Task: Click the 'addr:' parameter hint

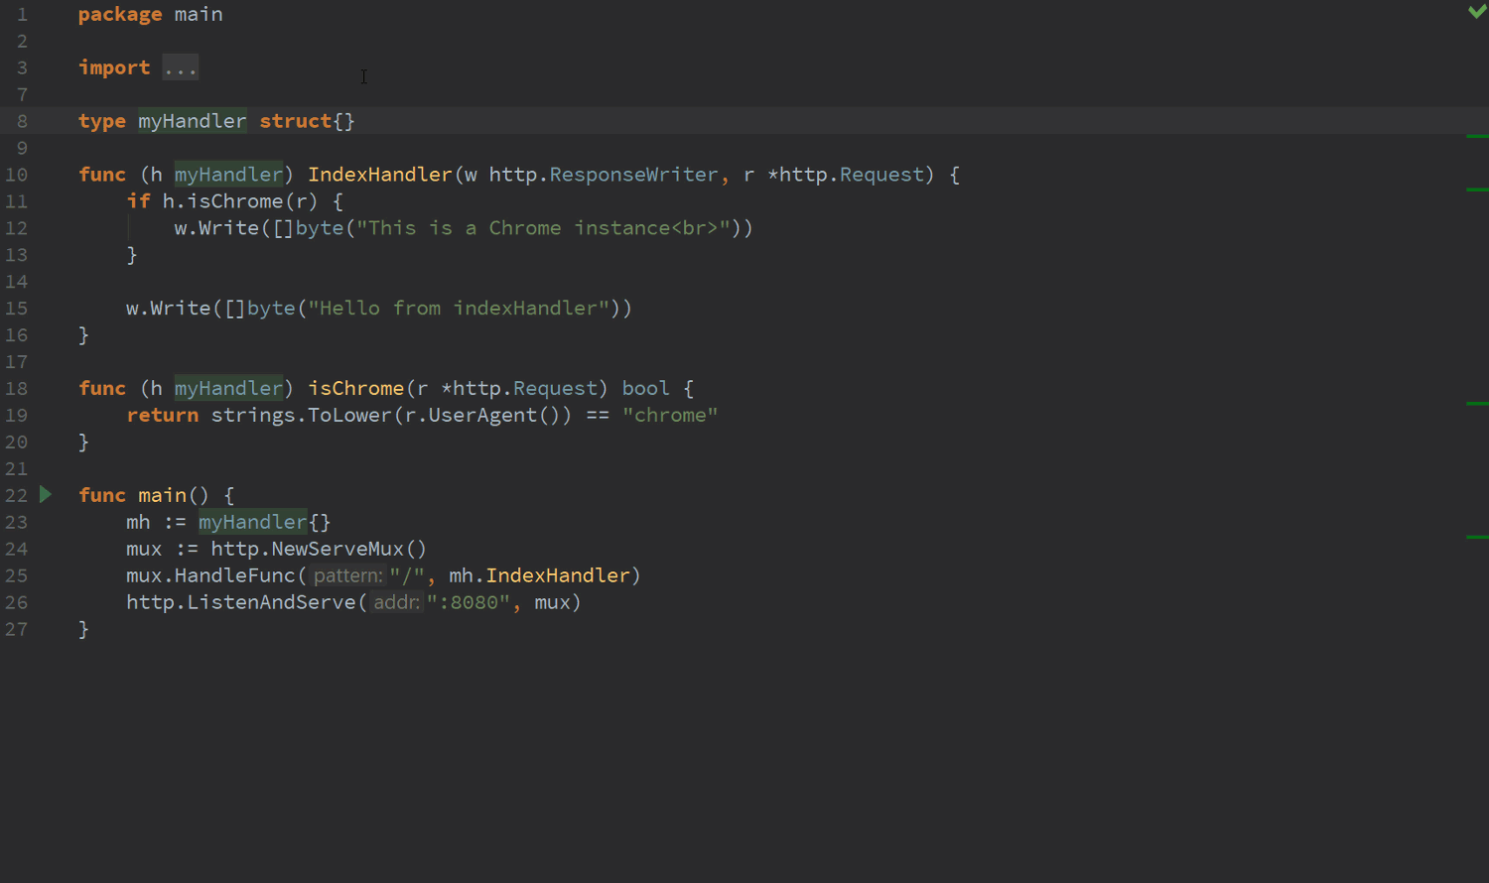Action: [x=396, y=602]
